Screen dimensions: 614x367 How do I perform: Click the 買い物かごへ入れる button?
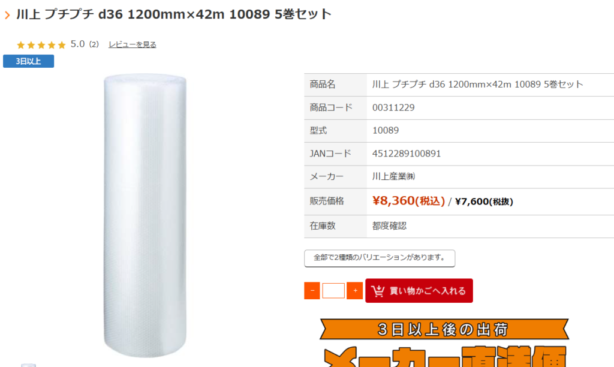(x=419, y=291)
